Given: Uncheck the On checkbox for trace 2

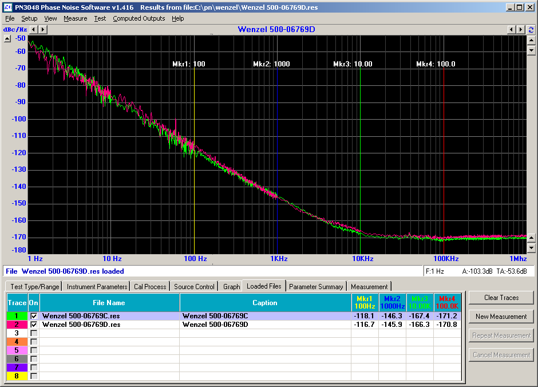Looking at the screenshot, I should [x=34, y=325].
